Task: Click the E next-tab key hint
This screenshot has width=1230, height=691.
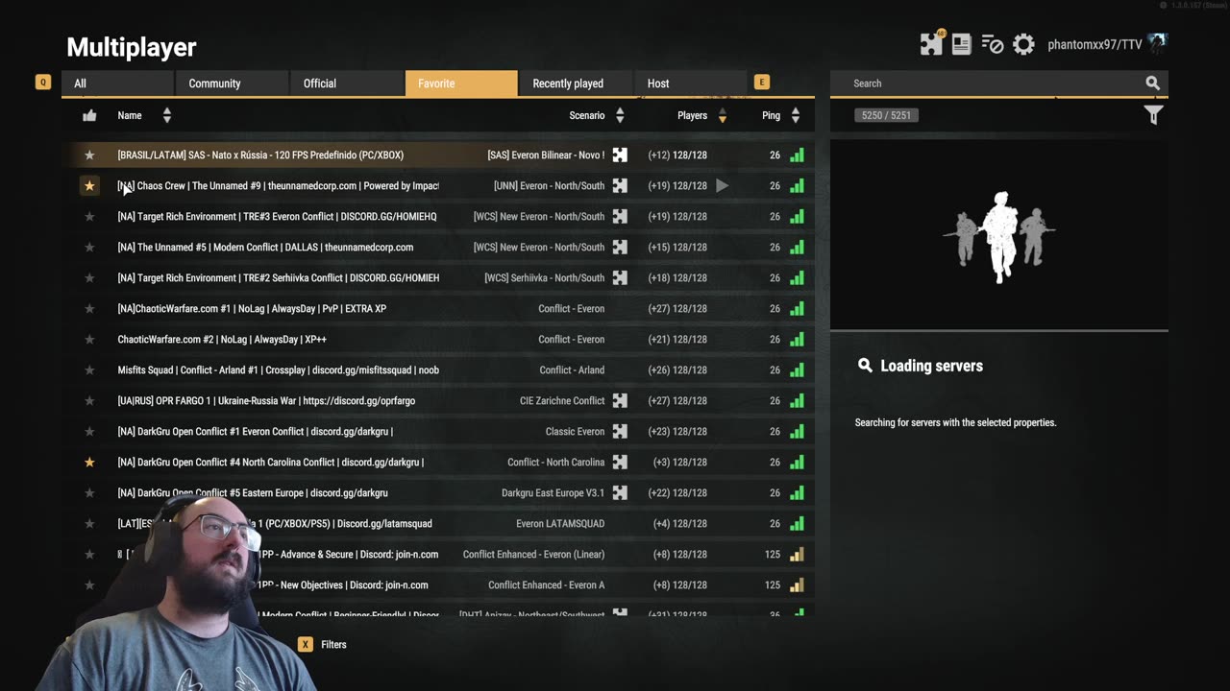Action: (x=762, y=83)
